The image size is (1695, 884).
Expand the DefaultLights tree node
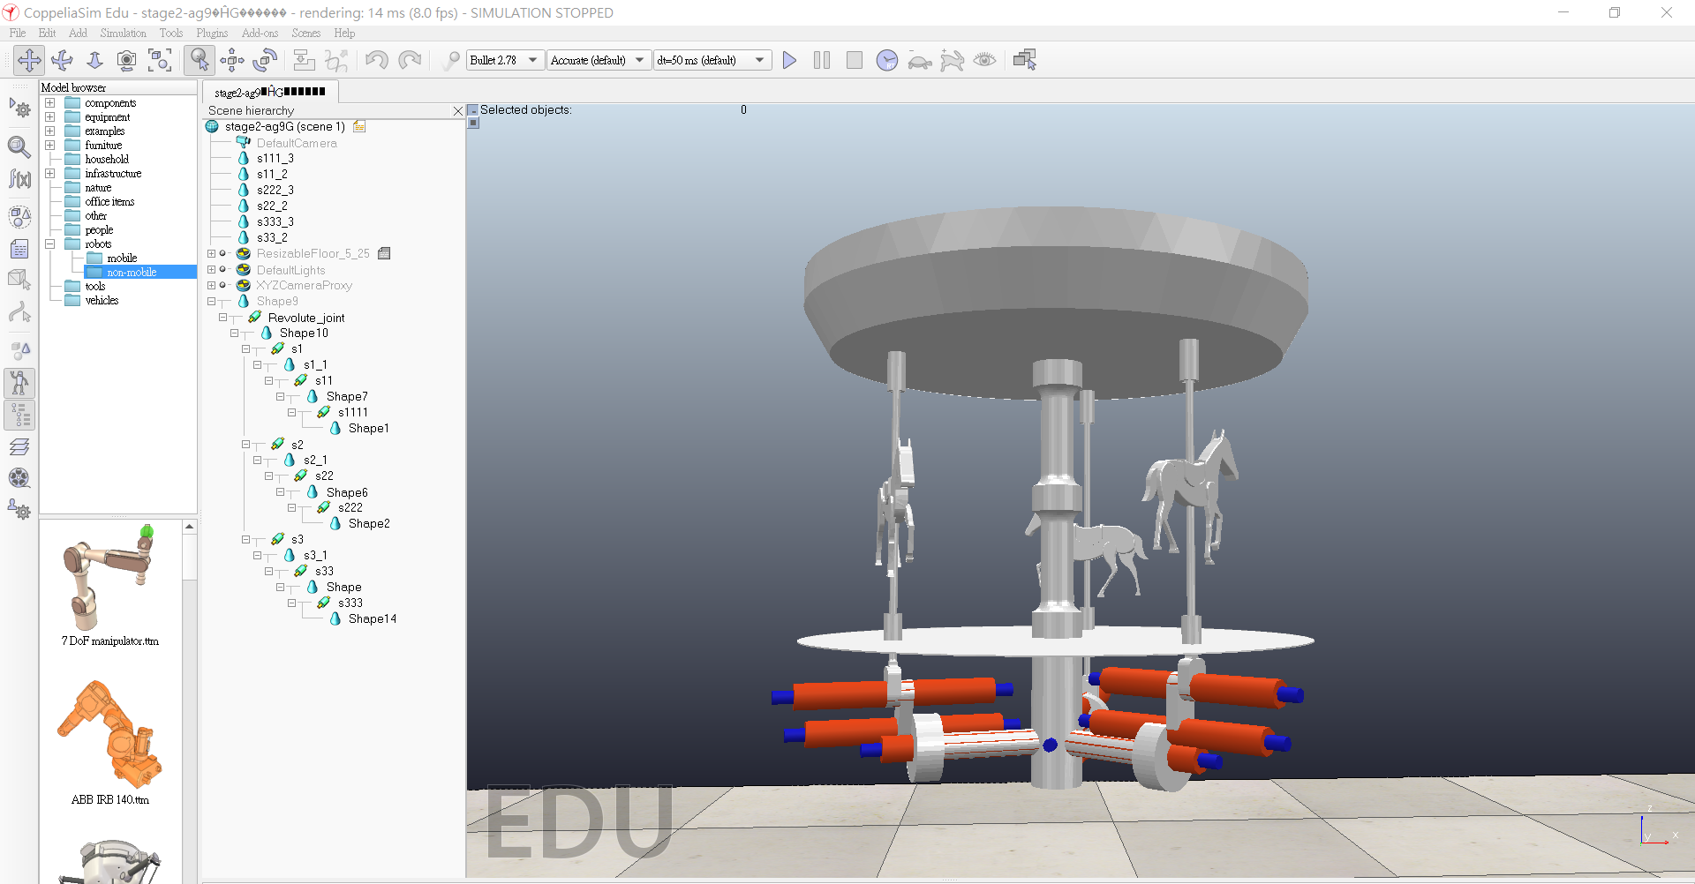pos(211,269)
